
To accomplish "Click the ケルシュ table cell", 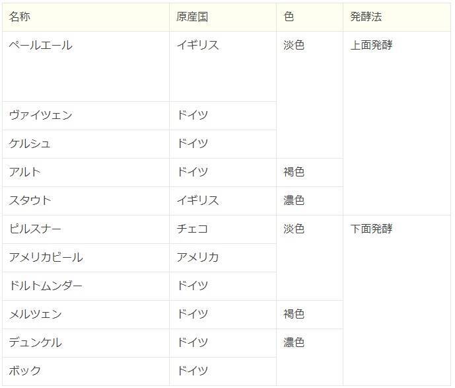I will 30,144.
